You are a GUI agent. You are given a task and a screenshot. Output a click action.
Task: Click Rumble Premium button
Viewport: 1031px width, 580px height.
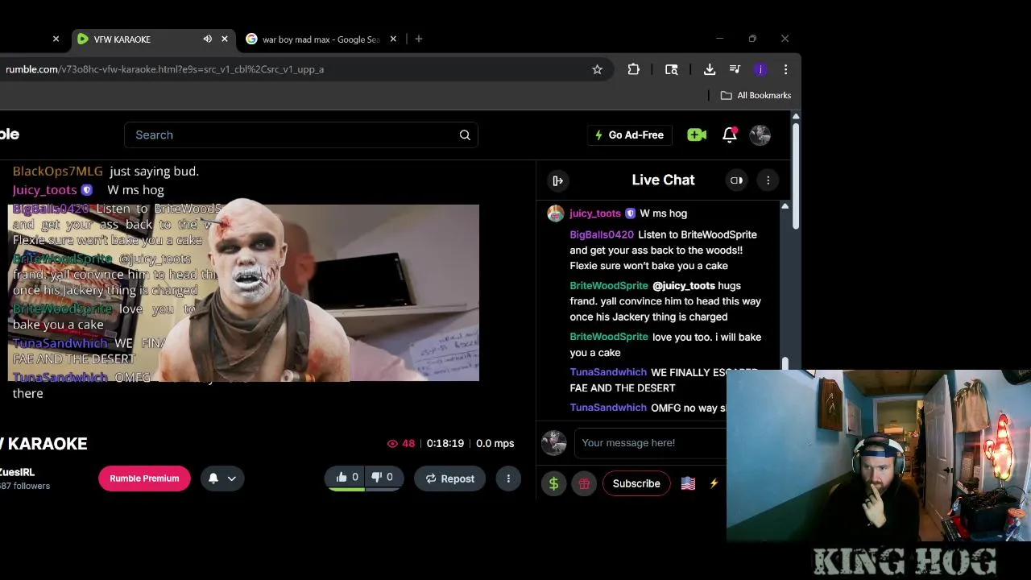[x=144, y=478]
